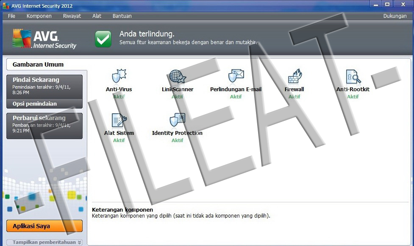Click the Anti-Rootkit label text

click(x=353, y=89)
